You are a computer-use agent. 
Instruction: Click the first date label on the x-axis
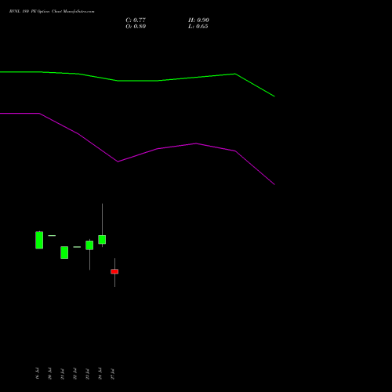point(37,373)
